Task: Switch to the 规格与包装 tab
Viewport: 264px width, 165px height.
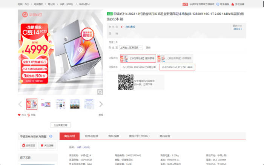Action: 91,136
